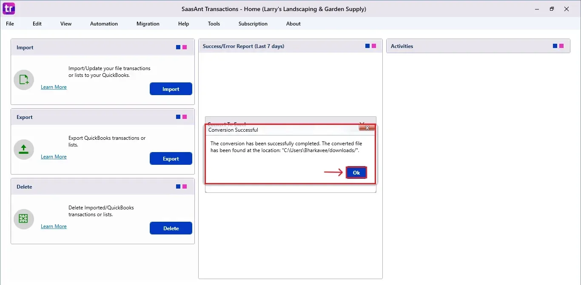Click the blue square in Import panel header
This screenshot has height=285, width=581.
click(178, 47)
